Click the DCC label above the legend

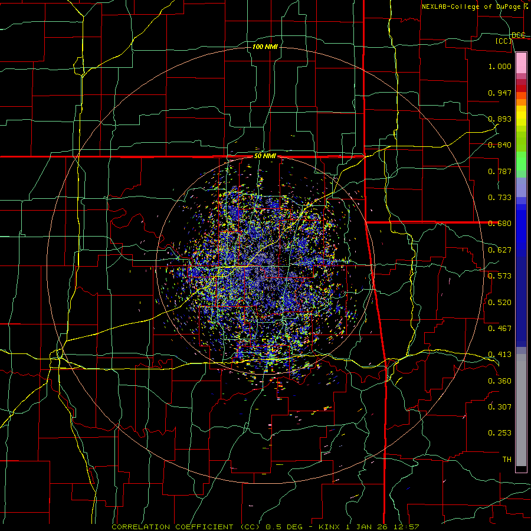[519, 35]
